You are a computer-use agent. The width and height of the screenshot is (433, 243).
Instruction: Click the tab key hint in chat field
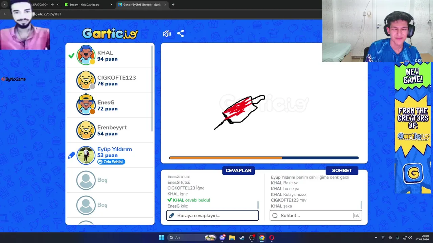click(357, 215)
